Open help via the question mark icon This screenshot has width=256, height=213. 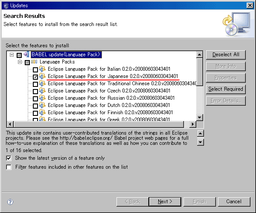coord(10,202)
